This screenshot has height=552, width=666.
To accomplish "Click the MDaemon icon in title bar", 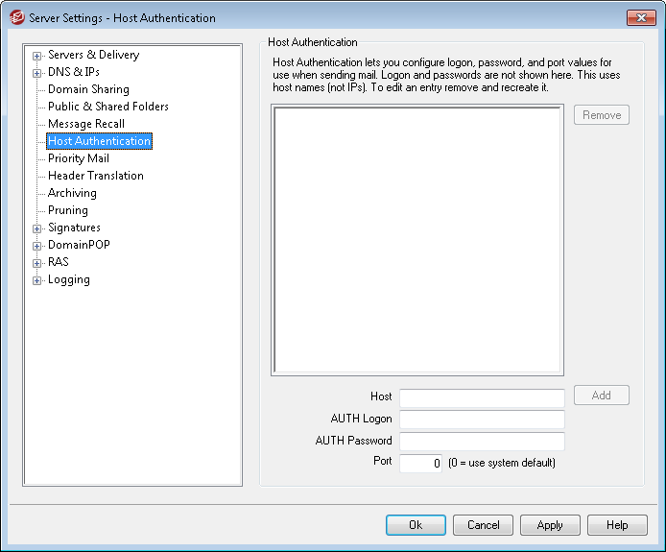I will coord(16,17).
